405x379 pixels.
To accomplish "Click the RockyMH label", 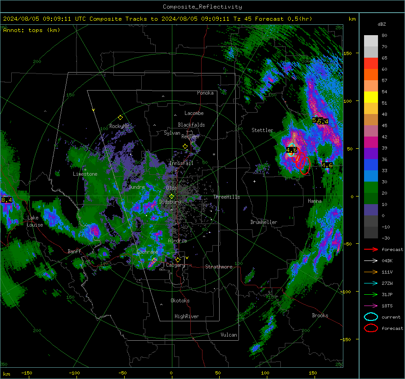I will [x=119, y=126].
